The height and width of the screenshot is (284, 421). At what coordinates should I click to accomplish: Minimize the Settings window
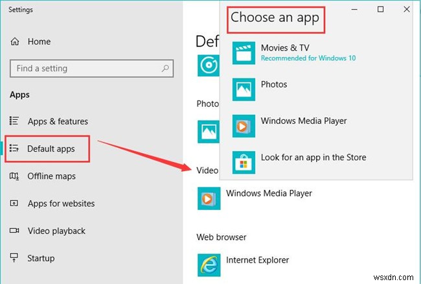point(354,10)
